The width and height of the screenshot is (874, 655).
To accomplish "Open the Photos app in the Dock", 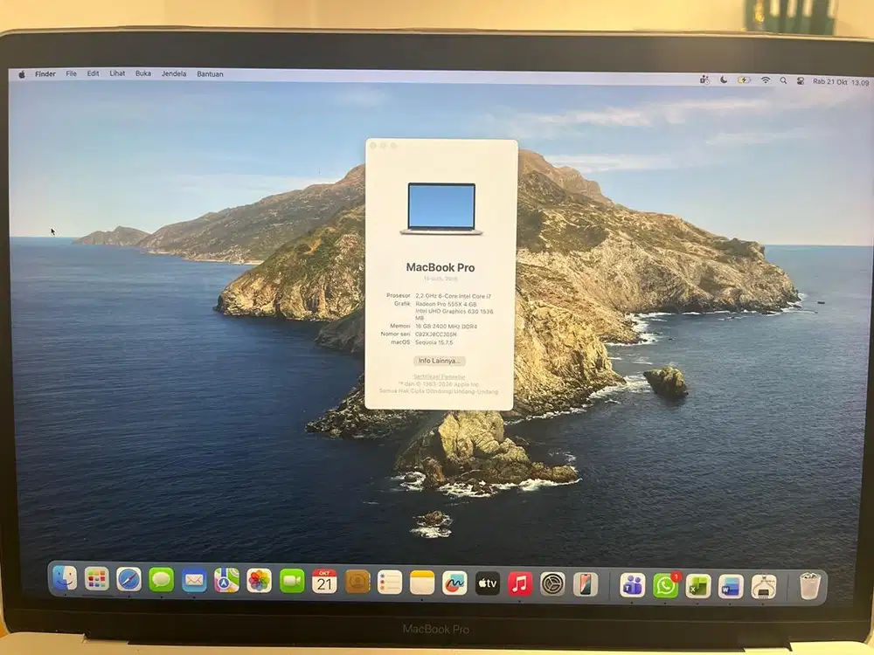I will (260, 581).
